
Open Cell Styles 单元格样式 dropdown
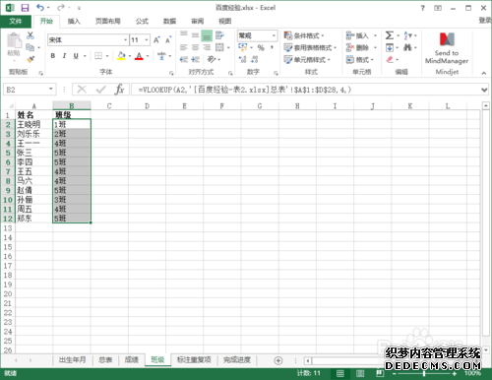click(307, 59)
